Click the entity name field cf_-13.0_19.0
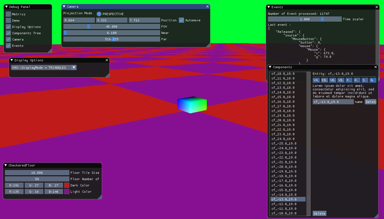This screenshot has height=219, width=384. tap(333, 102)
